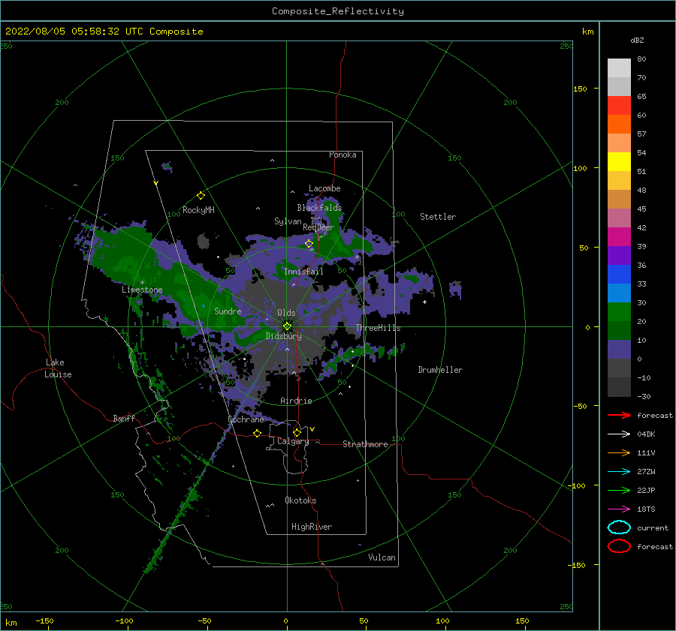Click the white plus marker east of ThreeHills
Image resolution: width=676 pixels, height=631 pixels.
pyautogui.click(x=424, y=302)
